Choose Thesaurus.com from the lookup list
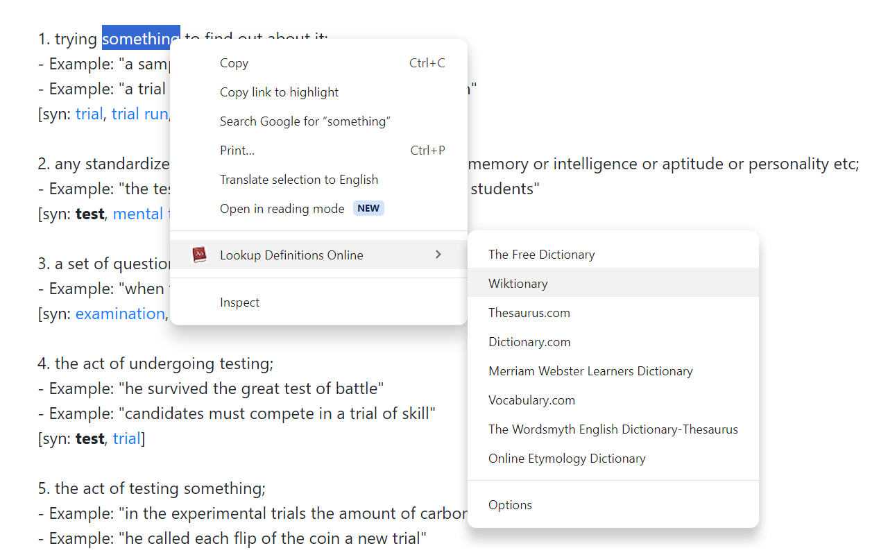This screenshot has height=555, width=888. pos(529,312)
